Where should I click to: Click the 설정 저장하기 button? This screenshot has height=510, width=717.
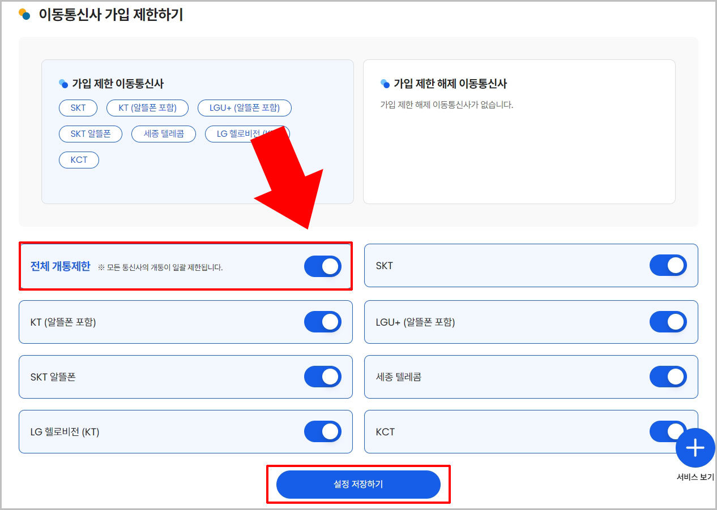[x=358, y=485]
